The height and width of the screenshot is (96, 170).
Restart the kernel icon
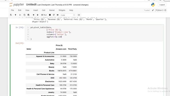tap(54, 15)
